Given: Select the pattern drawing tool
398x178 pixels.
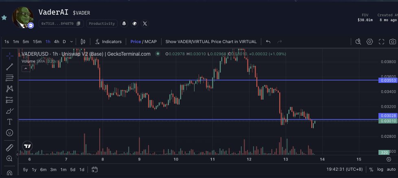Looking at the screenshot, I should pos(10,89).
